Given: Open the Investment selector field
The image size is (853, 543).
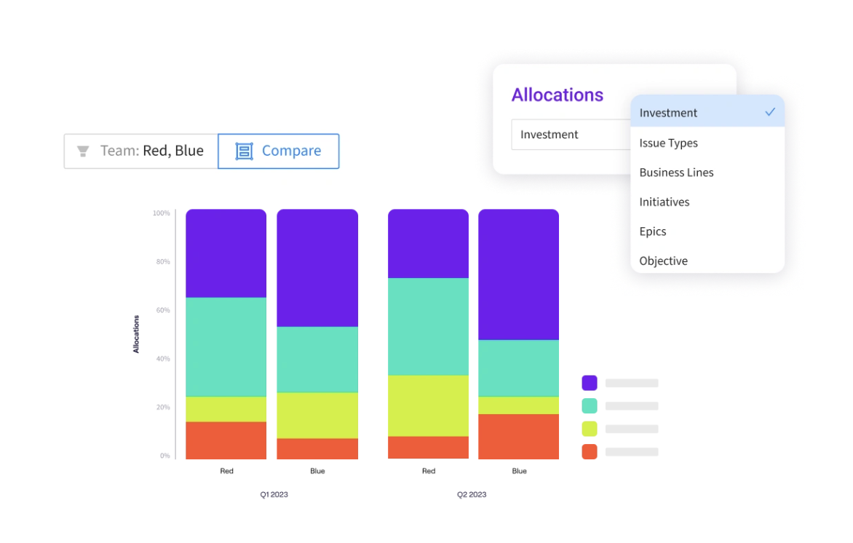Looking at the screenshot, I should pos(571,134).
